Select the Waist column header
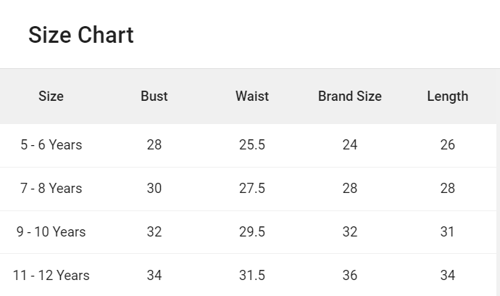The image size is (500, 296). [252, 96]
